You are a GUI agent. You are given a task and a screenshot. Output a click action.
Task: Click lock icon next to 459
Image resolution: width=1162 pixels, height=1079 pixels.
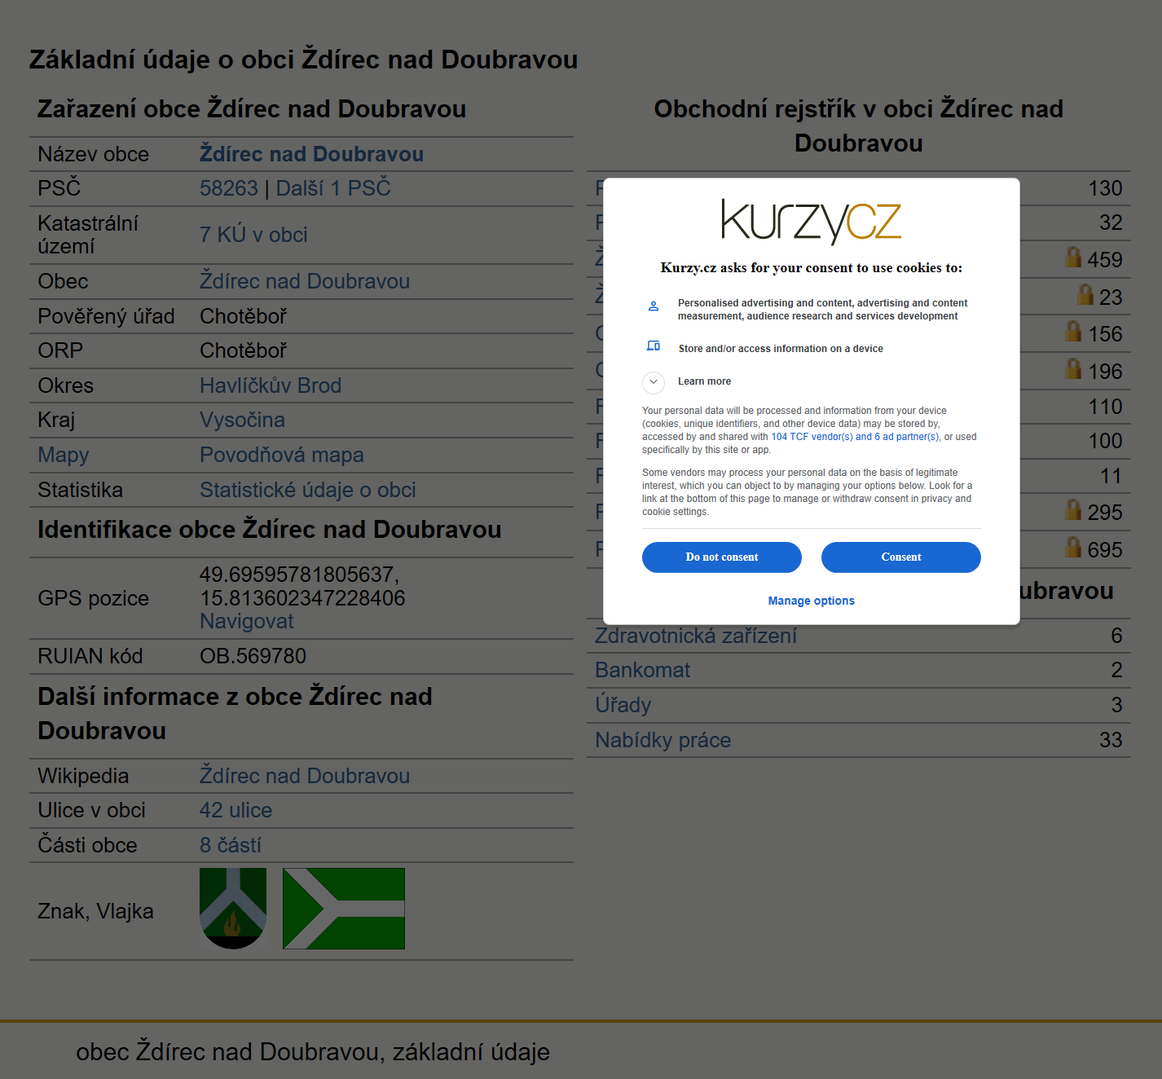point(1073,258)
